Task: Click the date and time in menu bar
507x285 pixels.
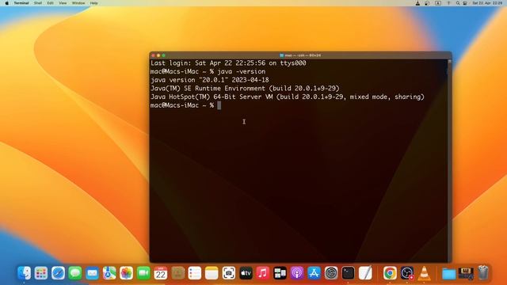Action: (x=487, y=3)
